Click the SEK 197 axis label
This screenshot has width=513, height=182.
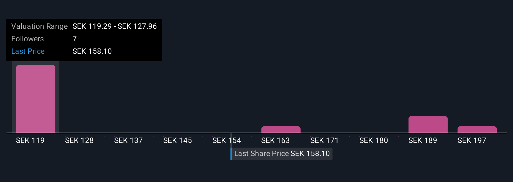472,140
